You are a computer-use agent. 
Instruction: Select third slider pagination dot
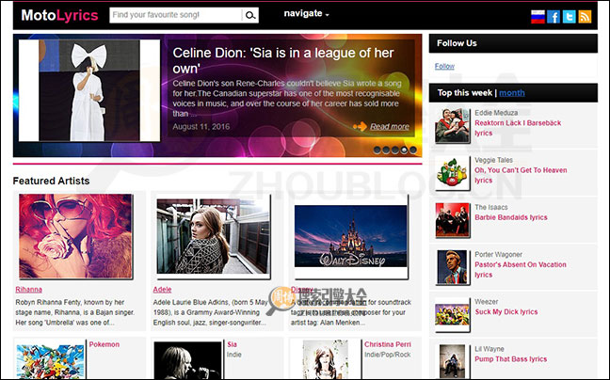[x=394, y=150]
